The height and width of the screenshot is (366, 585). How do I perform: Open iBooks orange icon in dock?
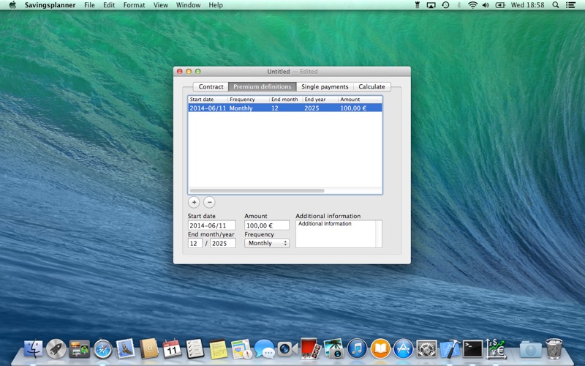click(380, 349)
